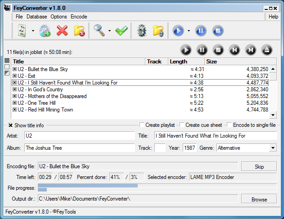Screen dimensions: 284x219
Task: Click the magnifying glass query icon
Action: [99, 31]
